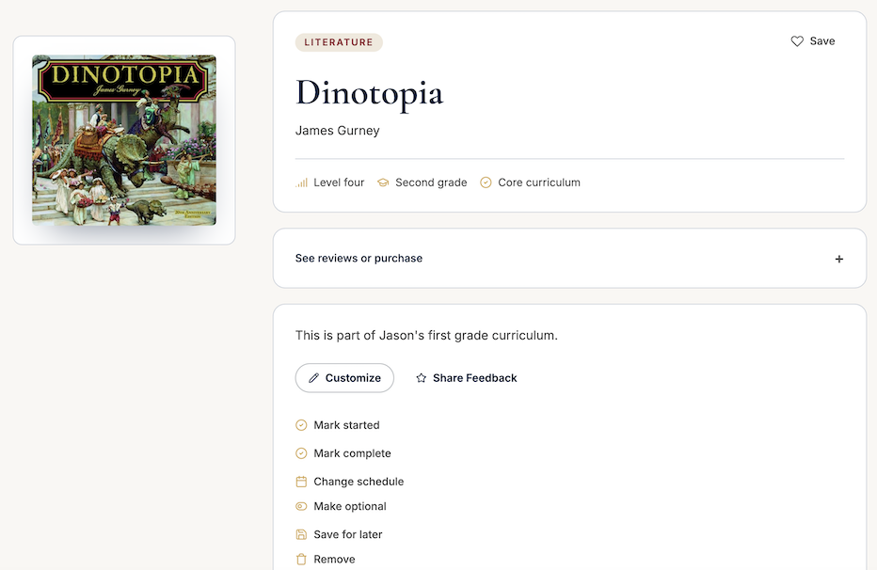Toggle the Mark started check circle

pyautogui.click(x=301, y=425)
